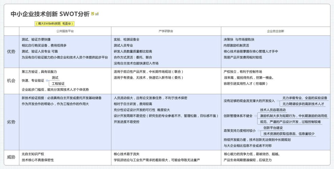Select the subtopic 技术人员容易流动
Viewport: 334px width, 169px height.
(x=273, y=110)
